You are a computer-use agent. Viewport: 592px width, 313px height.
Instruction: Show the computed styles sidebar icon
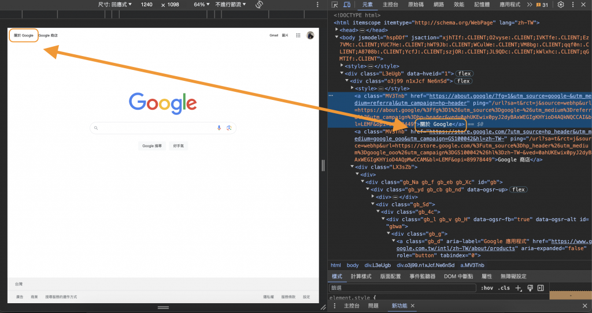coord(541,288)
